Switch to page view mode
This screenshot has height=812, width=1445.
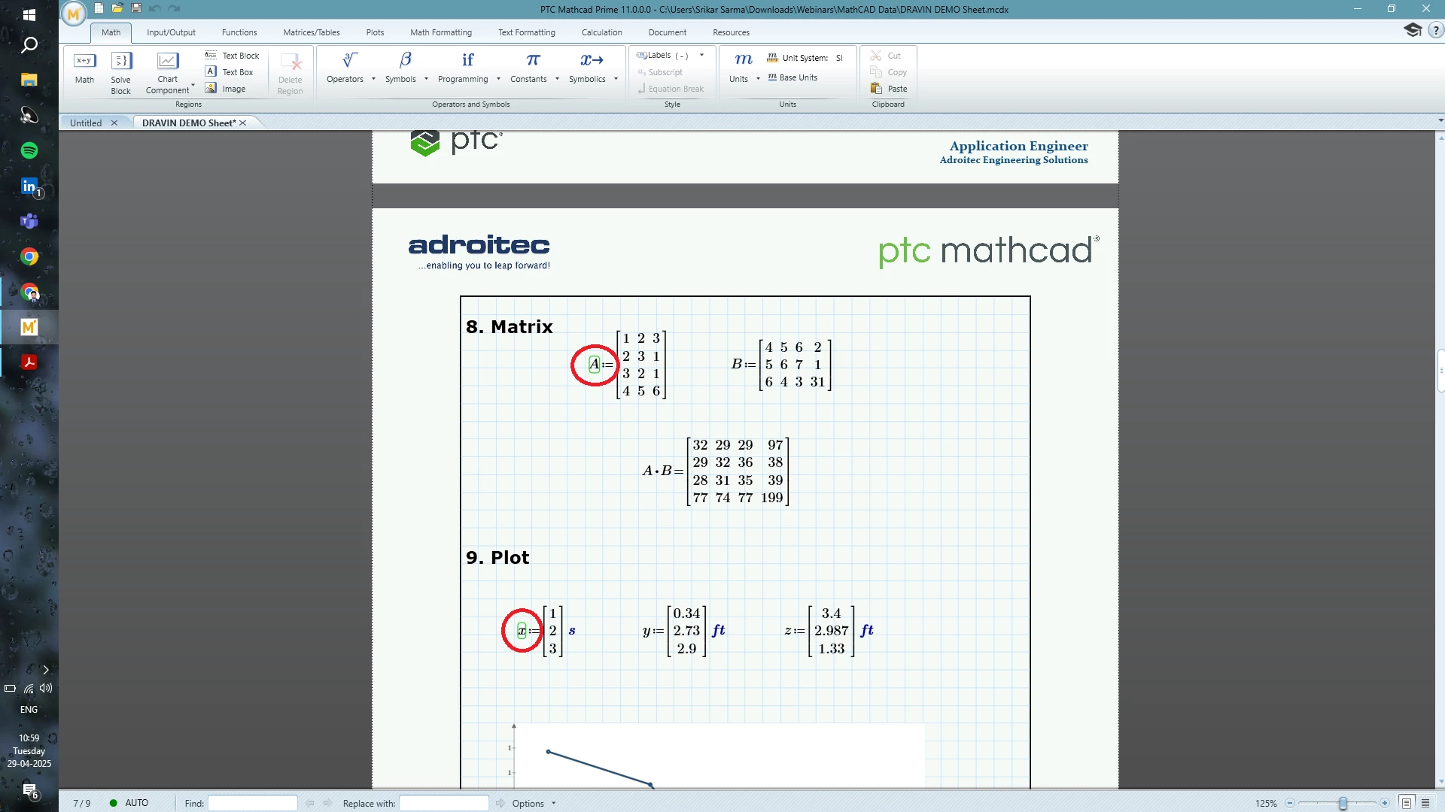click(1406, 803)
